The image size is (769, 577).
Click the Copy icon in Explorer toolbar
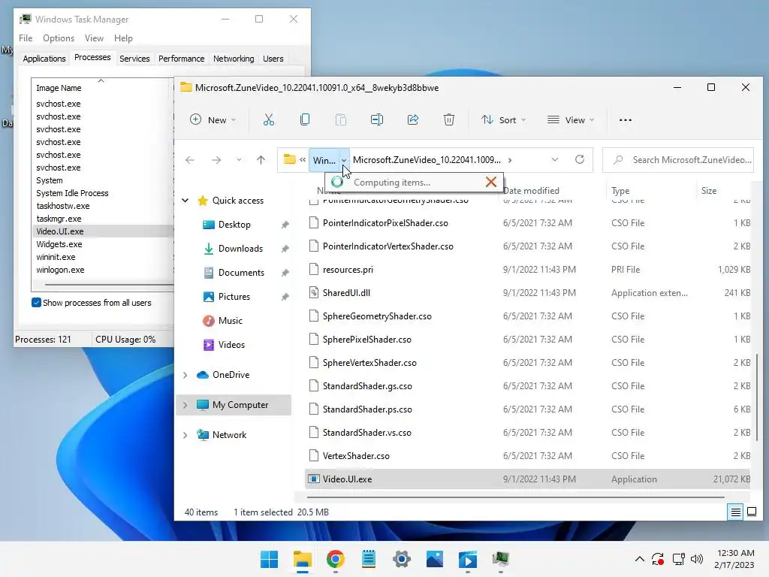tap(305, 119)
